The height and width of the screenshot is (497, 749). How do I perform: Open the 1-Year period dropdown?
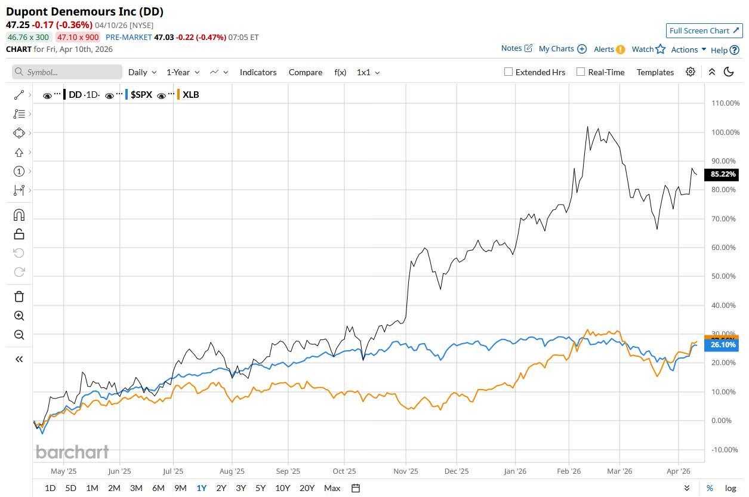pos(183,72)
